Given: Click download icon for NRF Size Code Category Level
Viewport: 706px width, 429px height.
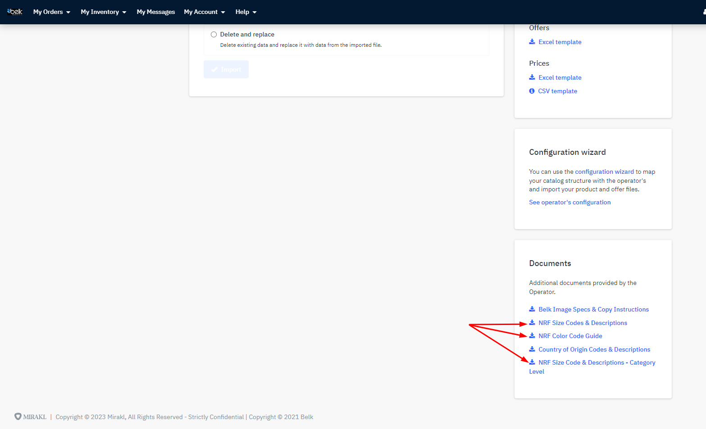Looking at the screenshot, I should point(532,362).
